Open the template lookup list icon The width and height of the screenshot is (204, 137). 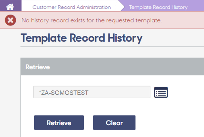coord(161,92)
